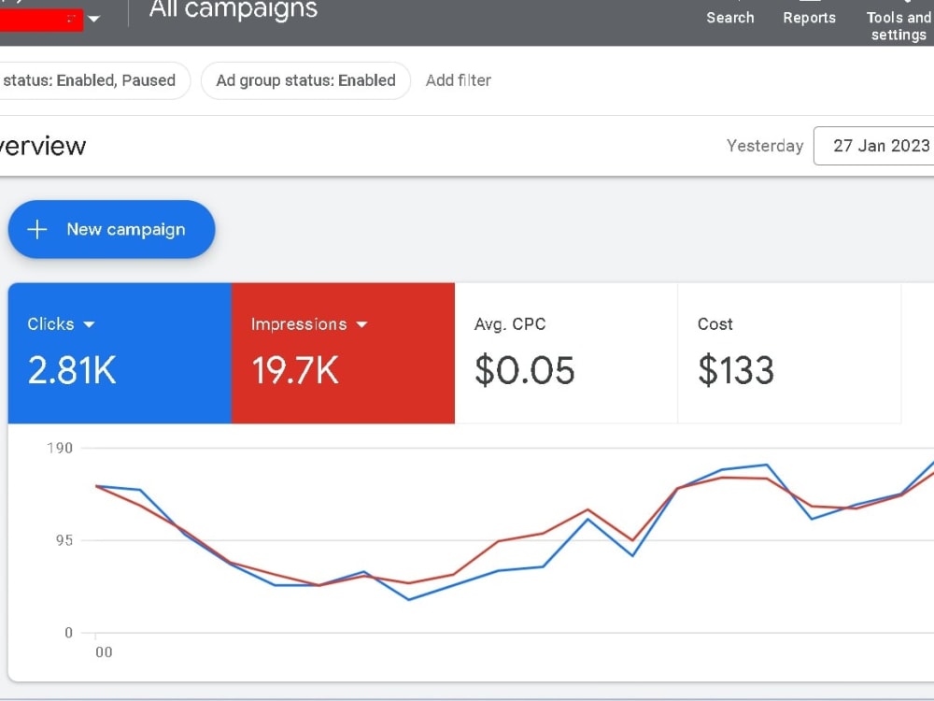The height and width of the screenshot is (701, 934).
Task: Open the Impressions metric dropdown
Action: [x=361, y=324]
